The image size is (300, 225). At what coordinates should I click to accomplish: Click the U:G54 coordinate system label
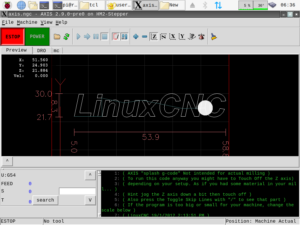(x=8, y=175)
